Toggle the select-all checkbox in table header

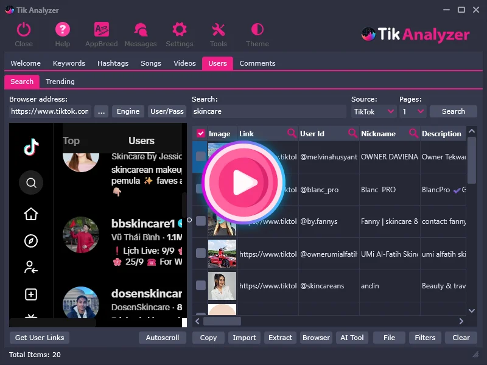(x=201, y=134)
